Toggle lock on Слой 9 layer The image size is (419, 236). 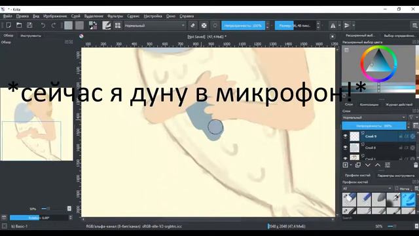[401, 136]
